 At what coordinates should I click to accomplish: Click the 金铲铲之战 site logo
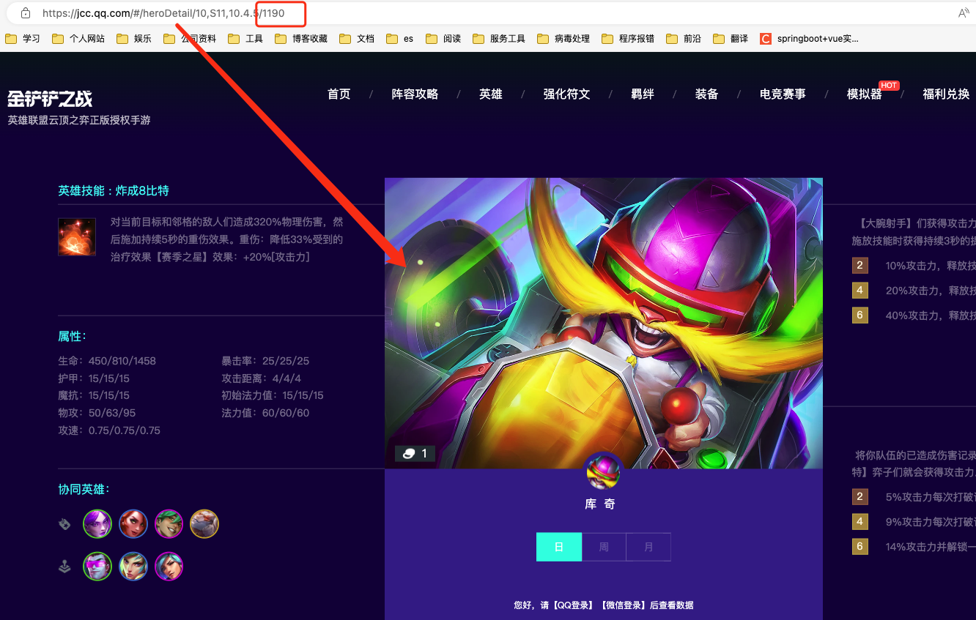tap(50, 97)
